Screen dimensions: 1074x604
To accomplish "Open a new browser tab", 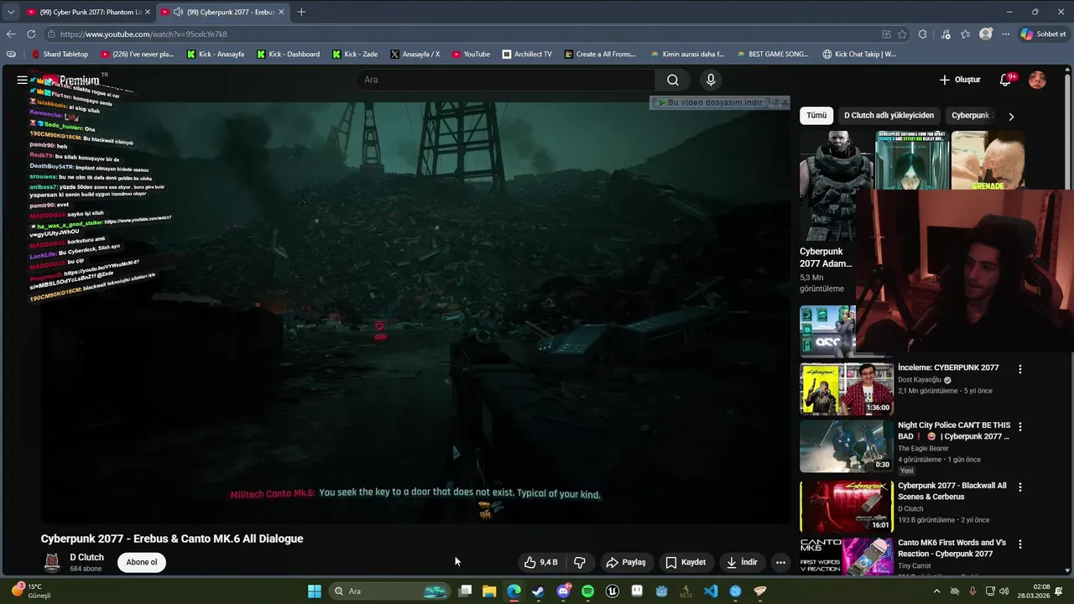I will point(301,12).
